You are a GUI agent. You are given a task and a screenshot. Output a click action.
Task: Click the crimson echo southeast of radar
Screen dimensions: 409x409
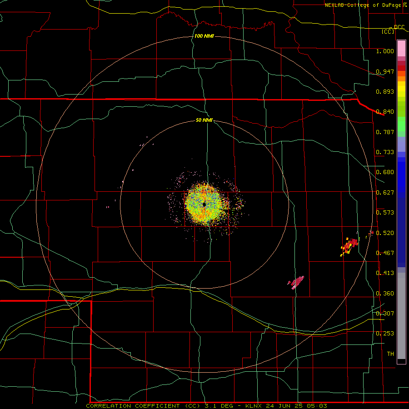click(296, 283)
